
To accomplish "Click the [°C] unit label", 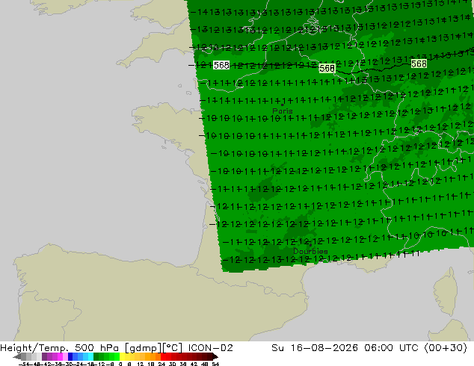I will pyautogui.click(x=172, y=348).
